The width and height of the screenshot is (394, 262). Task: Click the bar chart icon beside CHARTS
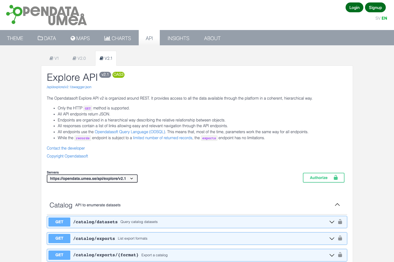107,38
